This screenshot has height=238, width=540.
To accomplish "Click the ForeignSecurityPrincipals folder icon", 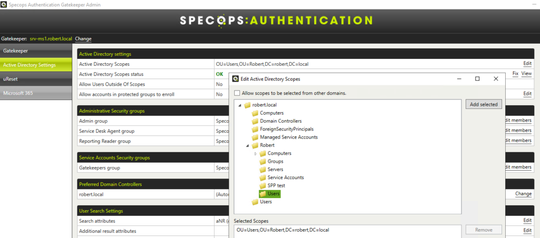I will click(255, 130).
